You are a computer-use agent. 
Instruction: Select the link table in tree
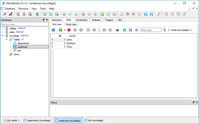point(19,51)
